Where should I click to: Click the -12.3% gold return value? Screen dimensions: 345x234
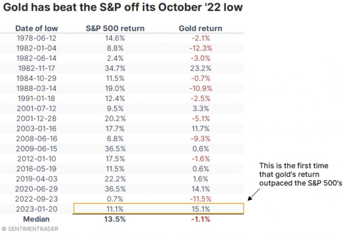(x=200, y=48)
